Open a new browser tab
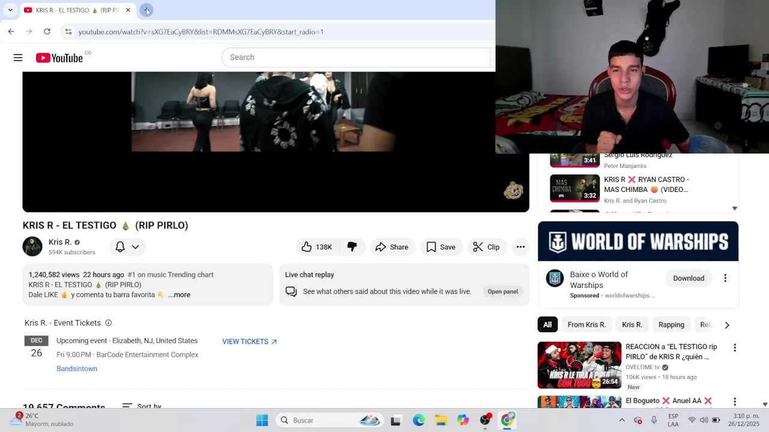This screenshot has width=769, height=432. 147,10
